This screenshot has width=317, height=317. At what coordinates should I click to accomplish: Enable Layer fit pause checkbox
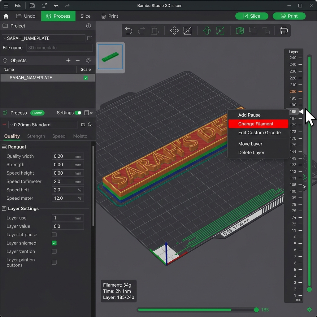click(54, 235)
